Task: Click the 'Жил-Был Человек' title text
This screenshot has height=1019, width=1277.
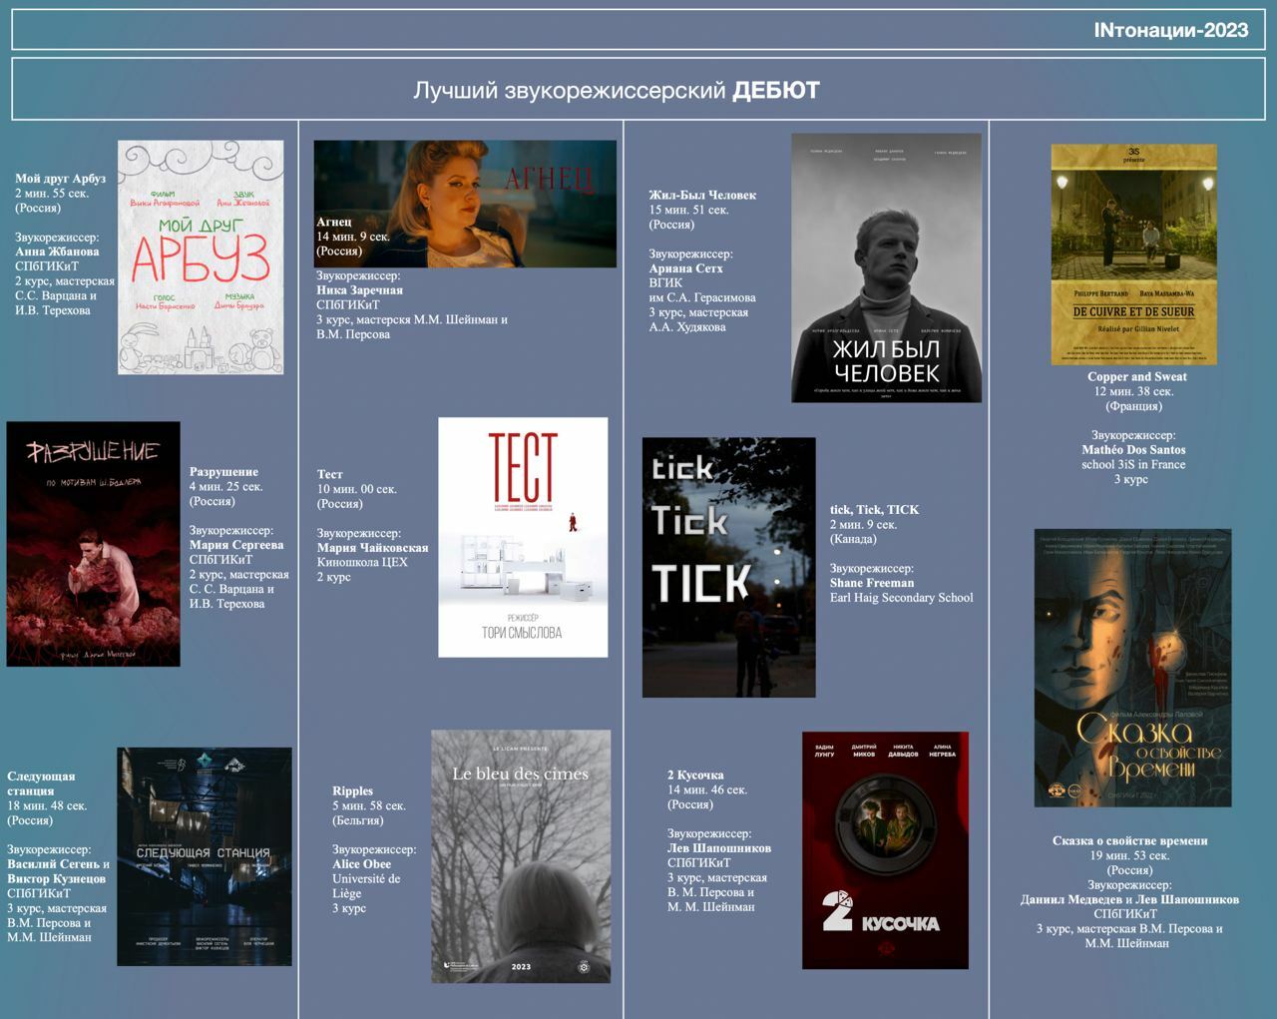Action: click(x=702, y=195)
